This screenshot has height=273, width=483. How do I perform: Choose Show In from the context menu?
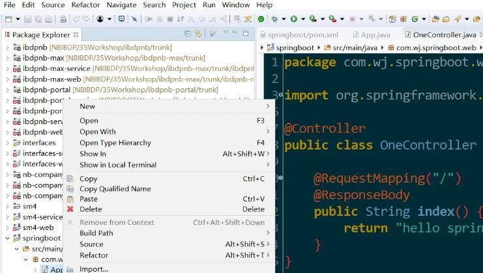(x=169, y=154)
